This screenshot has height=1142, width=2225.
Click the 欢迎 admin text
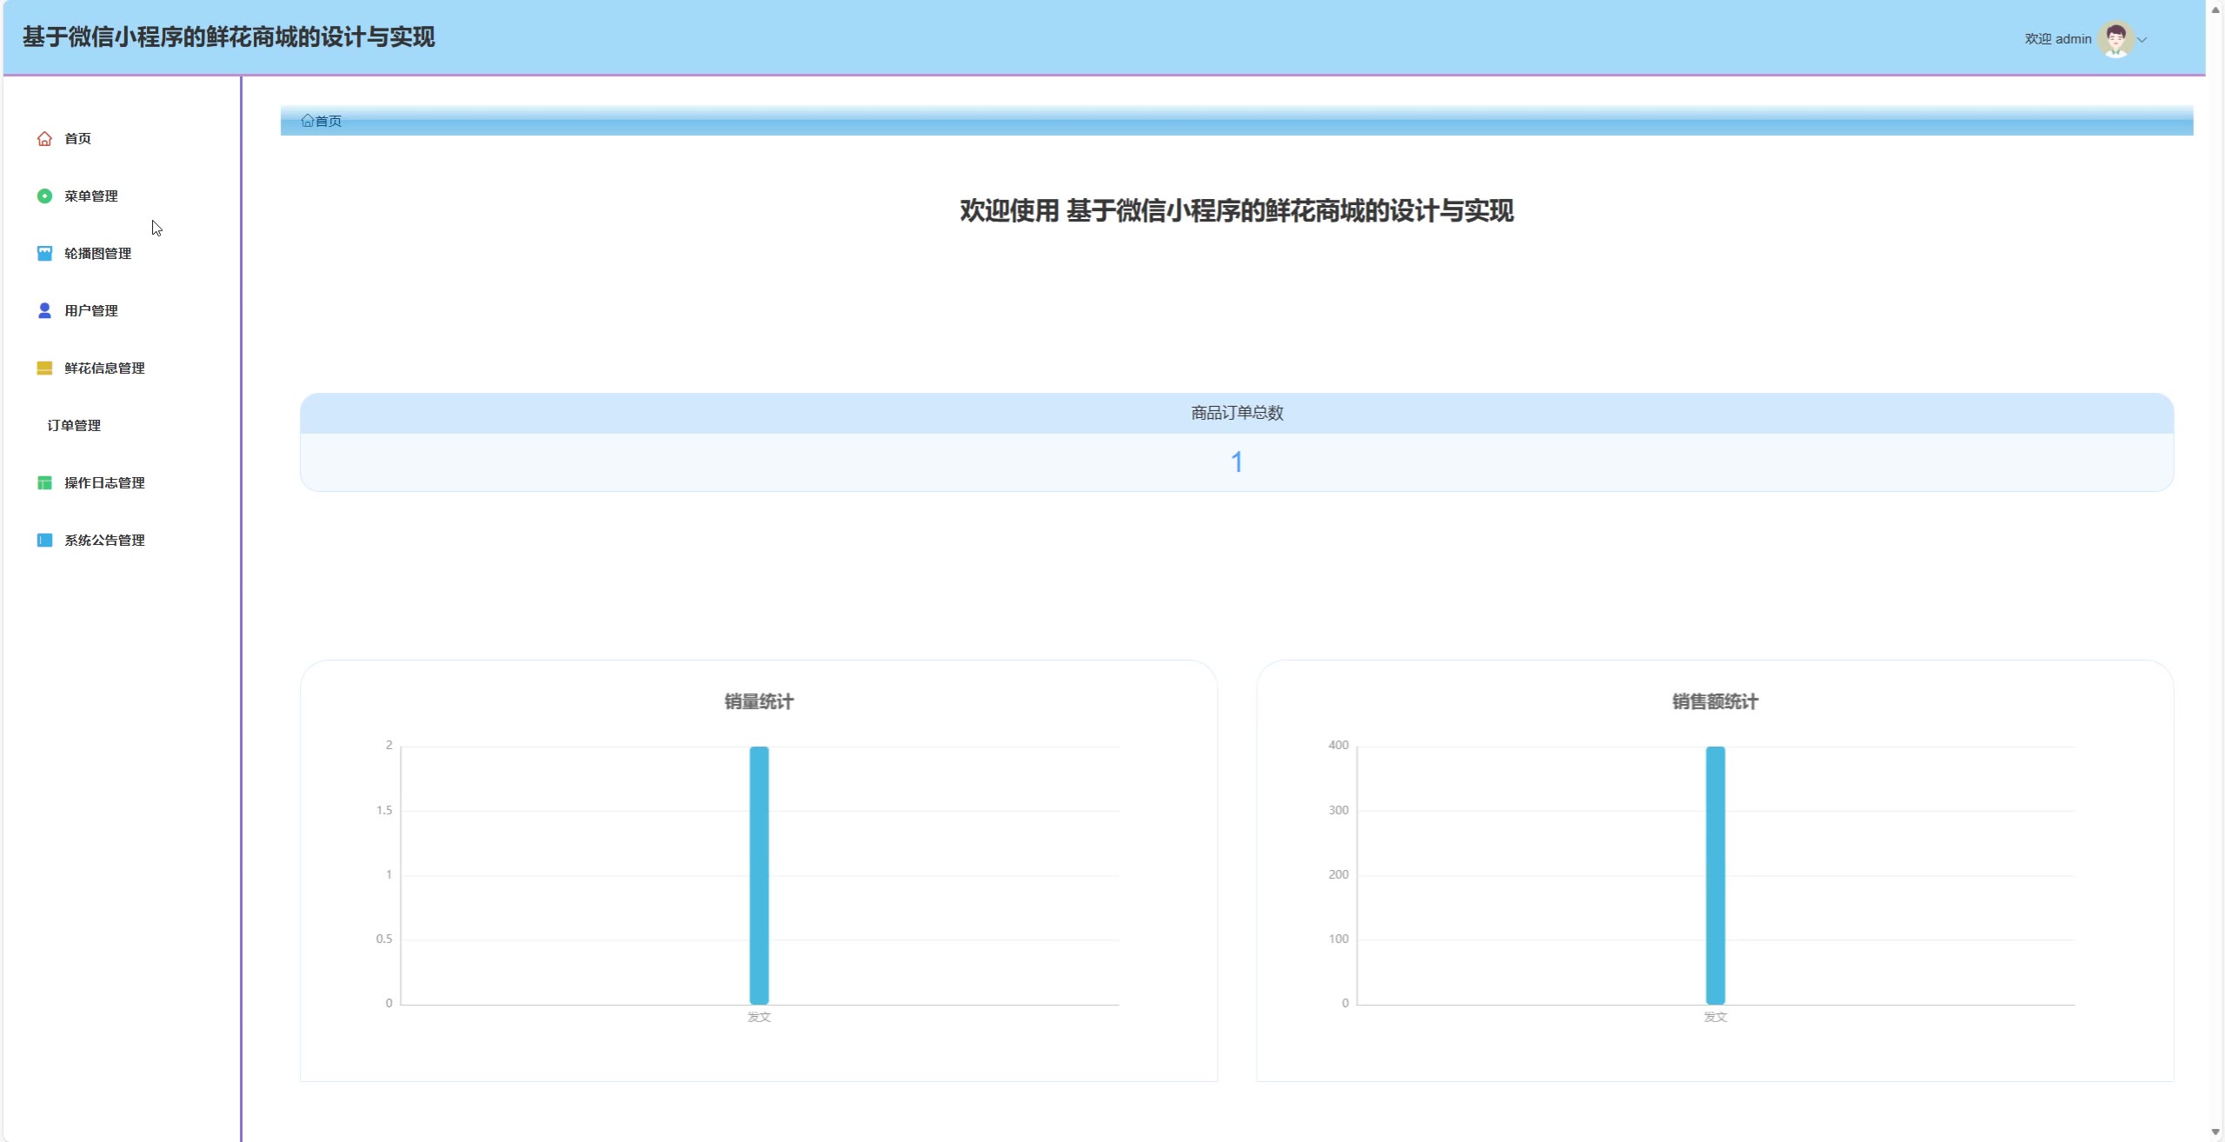pos(2057,39)
